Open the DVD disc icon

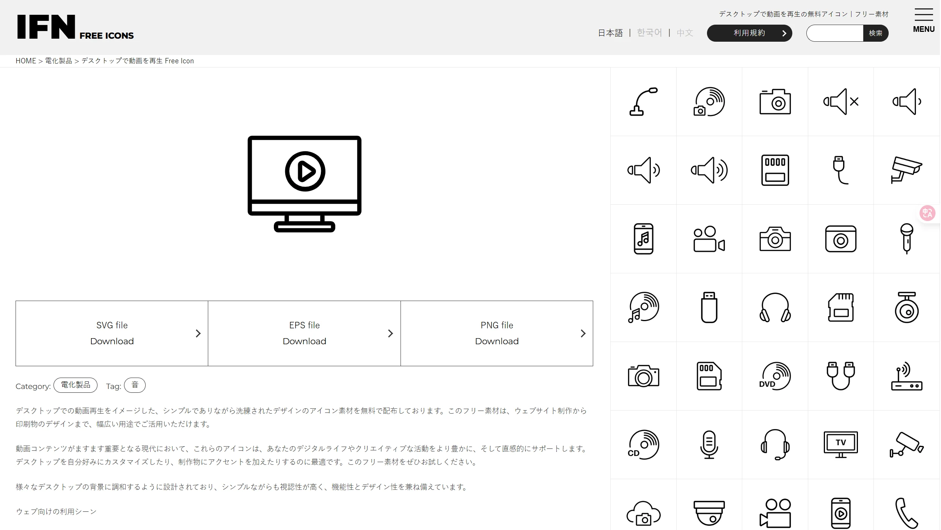[775, 376]
